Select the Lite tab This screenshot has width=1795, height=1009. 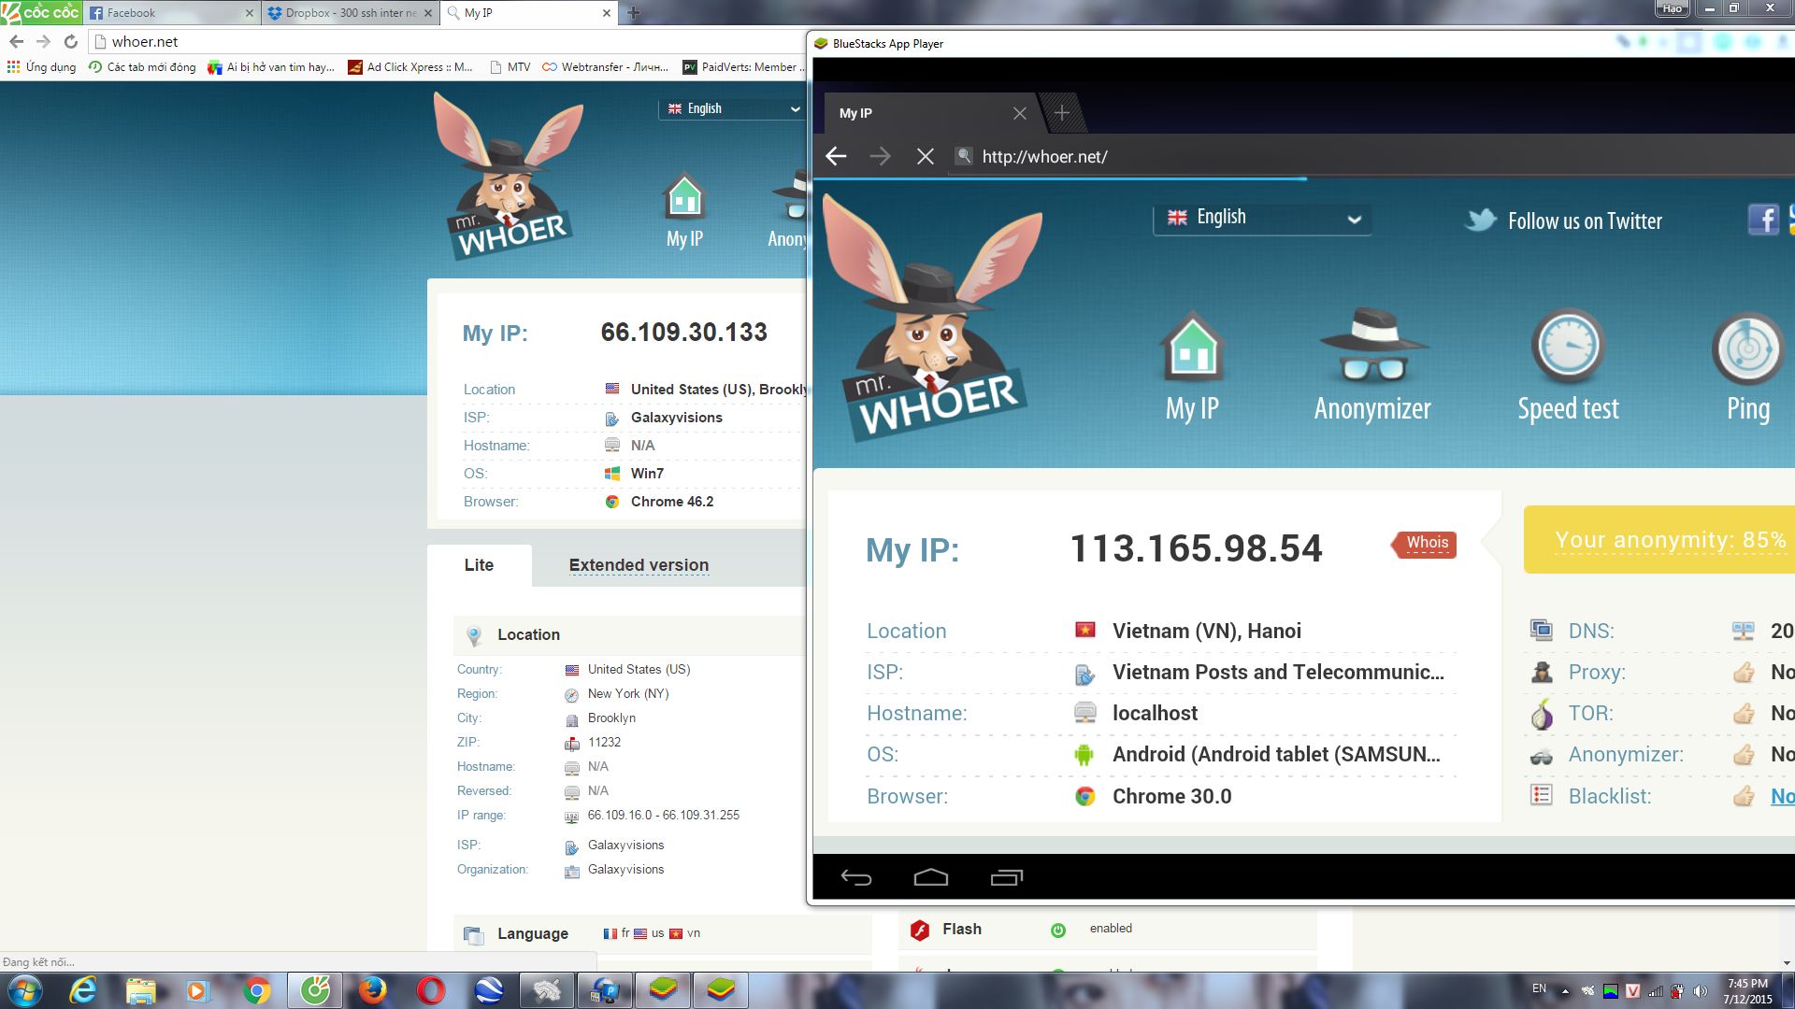[x=479, y=565]
